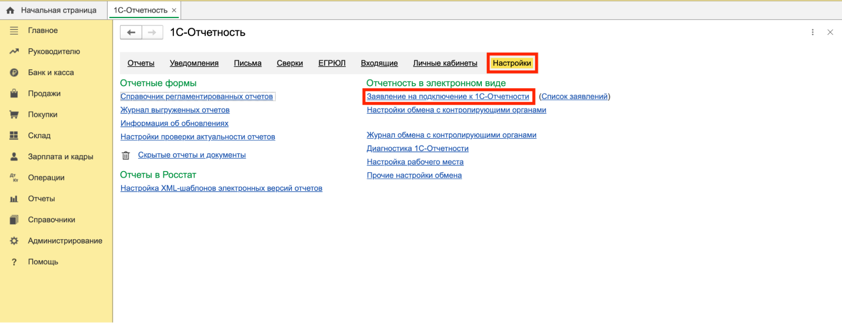Close the 1С-Отчетность form with X
Image resolution: width=842 pixels, height=323 pixels.
click(830, 32)
